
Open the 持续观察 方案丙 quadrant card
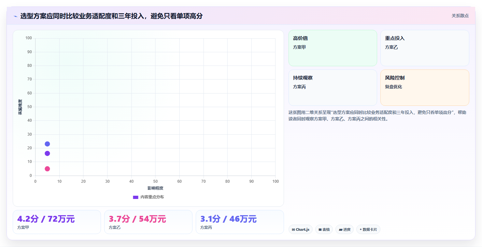(x=333, y=88)
